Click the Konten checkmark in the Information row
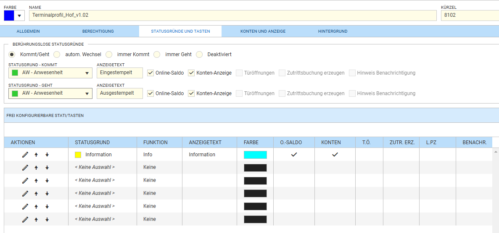499x233 pixels. tap(335, 155)
